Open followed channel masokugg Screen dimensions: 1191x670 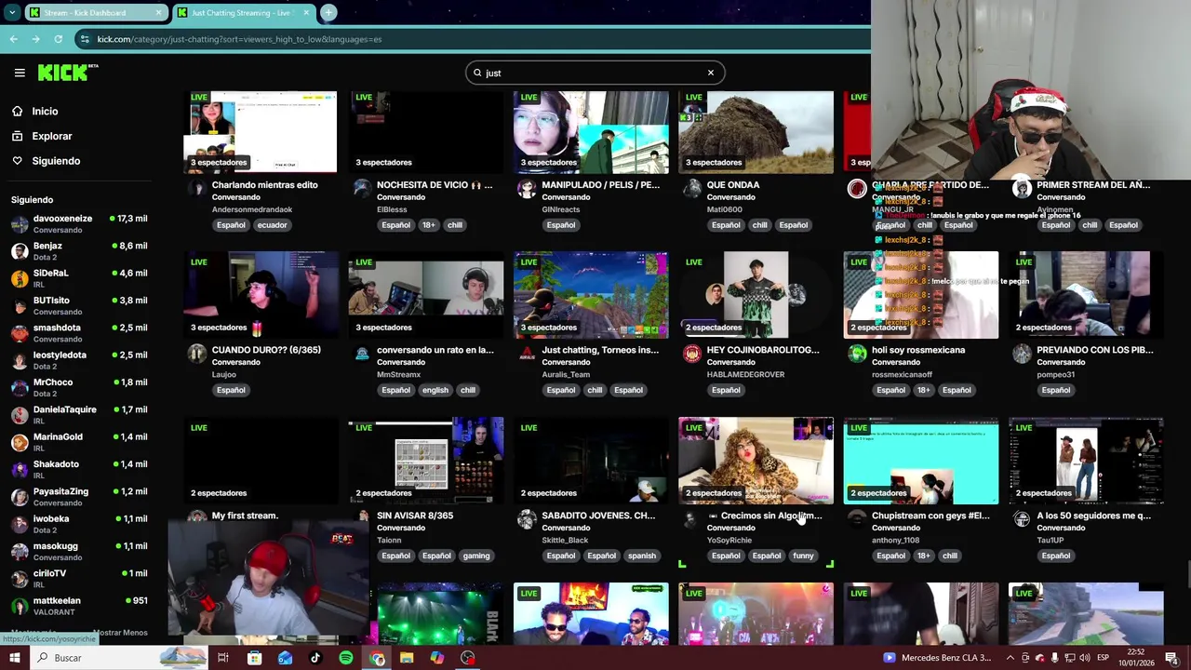(79, 551)
